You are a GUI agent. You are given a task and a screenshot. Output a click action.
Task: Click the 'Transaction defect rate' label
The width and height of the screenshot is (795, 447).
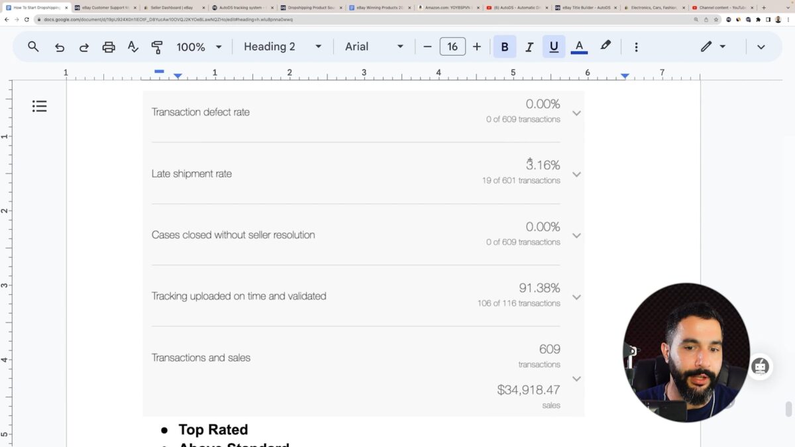pos(201,112)
